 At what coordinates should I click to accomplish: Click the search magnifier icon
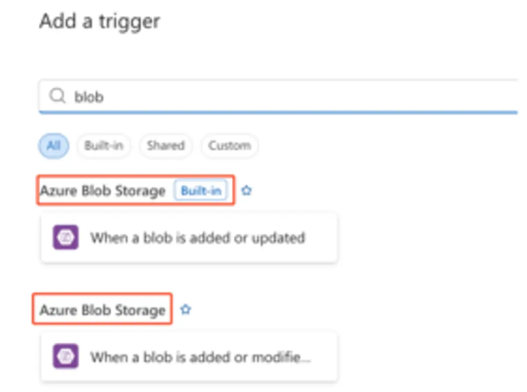tap(57, 96)
